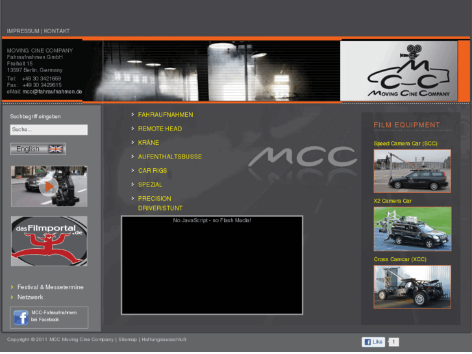Open Cross Camcar (XCC) link
This screenshot has height=354, width=472.
pyautogui.click(x=400, y=259)
